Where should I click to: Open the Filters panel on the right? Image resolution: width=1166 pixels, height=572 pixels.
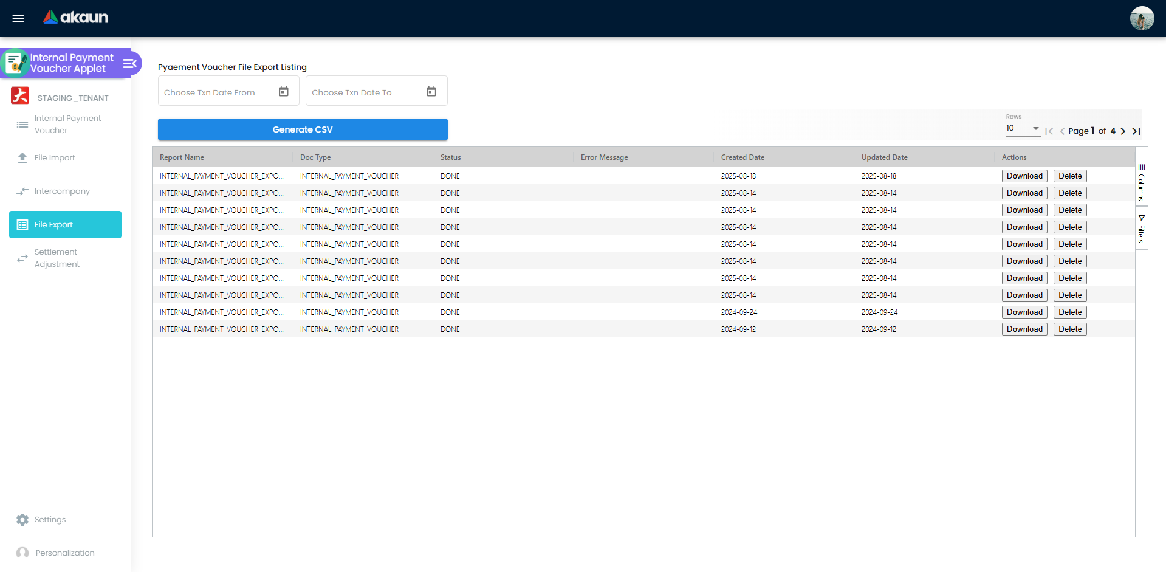1142,228
